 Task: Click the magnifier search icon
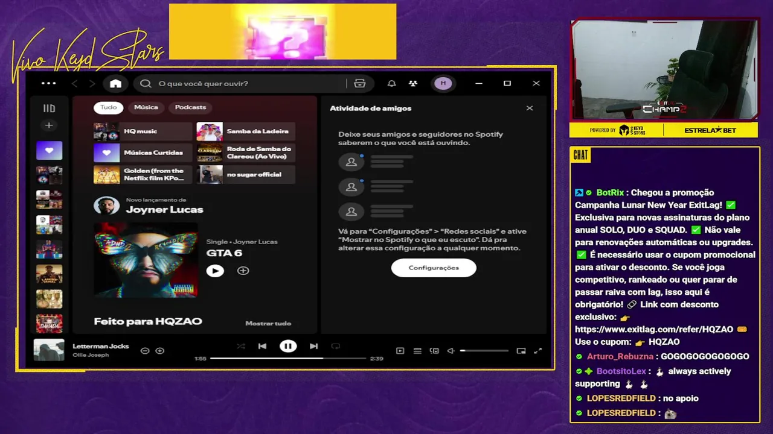coord(146,83)
